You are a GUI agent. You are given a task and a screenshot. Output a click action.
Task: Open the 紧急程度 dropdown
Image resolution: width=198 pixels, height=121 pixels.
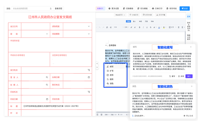tap(78, 26)
